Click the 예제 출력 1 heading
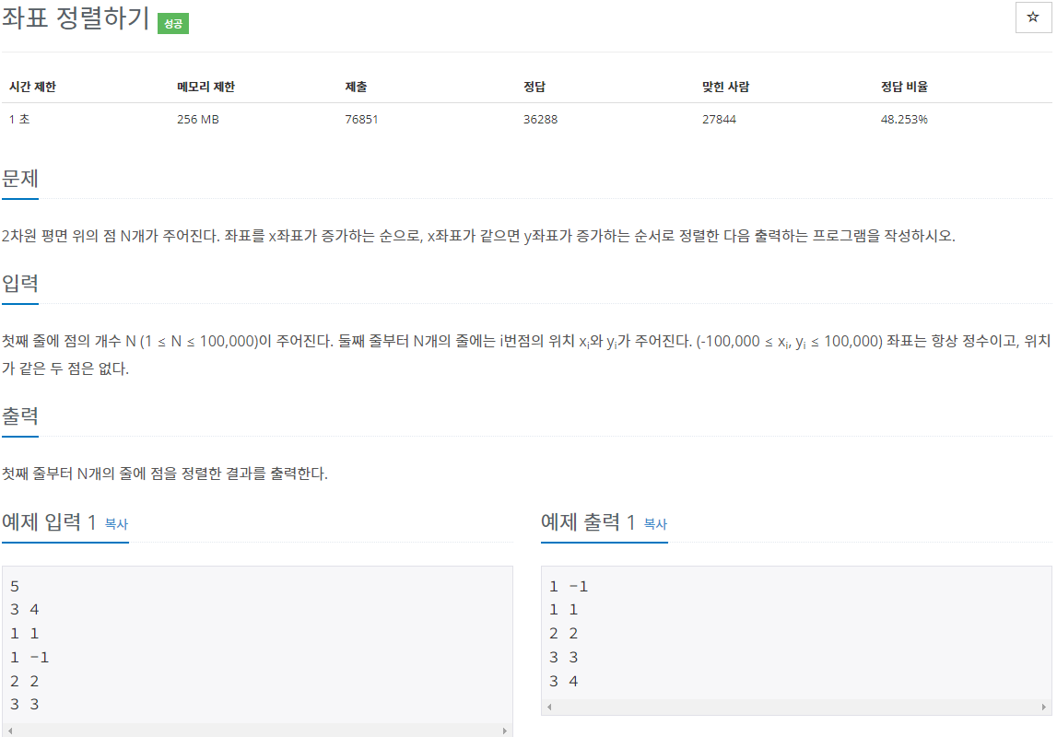Viewport: 1057px width, 737px height. [590, 521]
